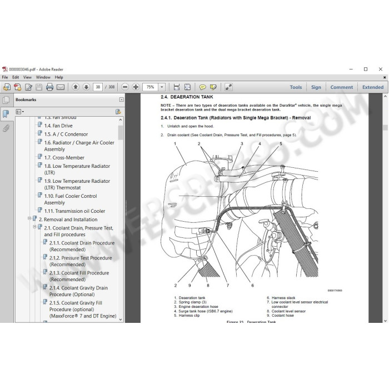Open bookmarks options dropdown menu
This screenshot has width=389, height=389.
(19, 112)
